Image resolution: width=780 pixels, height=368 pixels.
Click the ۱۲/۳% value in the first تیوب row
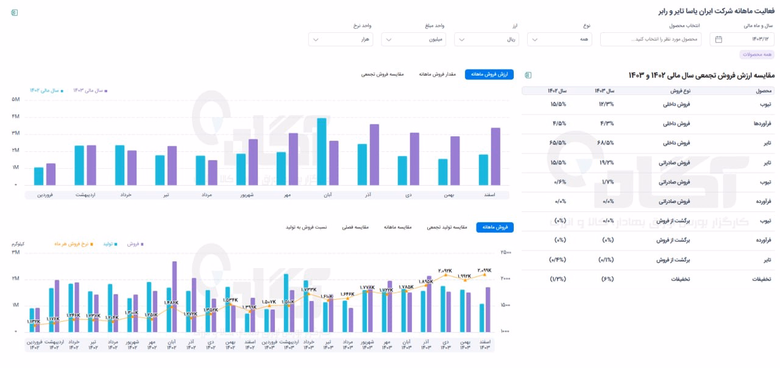click(607, 104)
